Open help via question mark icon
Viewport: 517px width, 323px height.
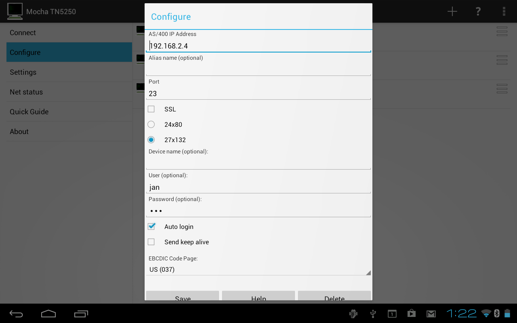[x=478, y=11]
